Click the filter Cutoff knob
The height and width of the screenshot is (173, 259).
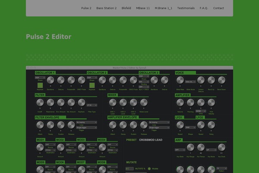coord(40,103)
